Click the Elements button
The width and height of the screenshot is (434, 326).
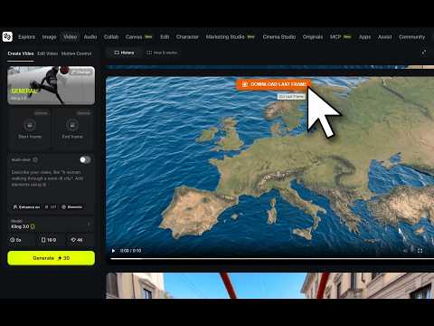pyautogui.click(x=72, y=207)
